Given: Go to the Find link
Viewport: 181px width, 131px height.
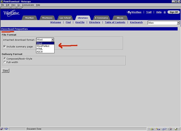Looking at the screenshot, I should pyautogui.click(x=68, y=22).
